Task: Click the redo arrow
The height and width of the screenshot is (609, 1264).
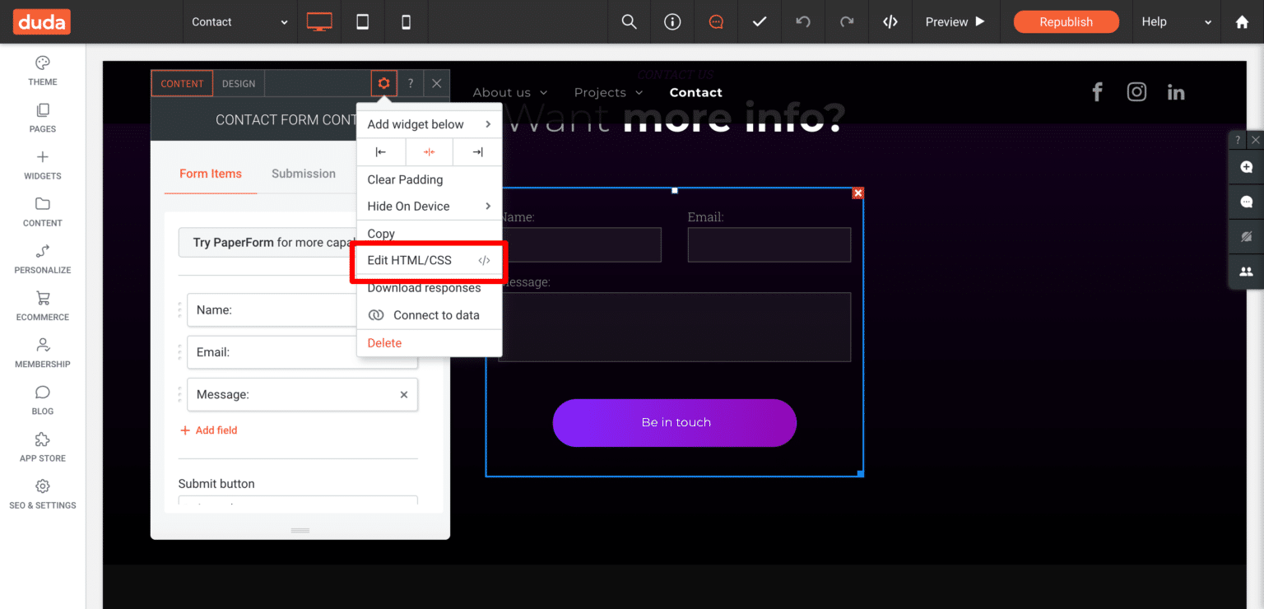Action: (x=847, y=22)
